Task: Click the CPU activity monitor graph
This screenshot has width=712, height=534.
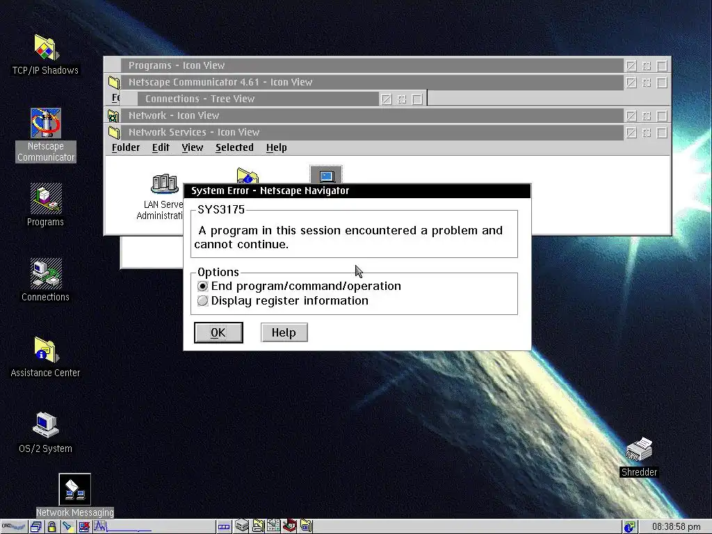Action: pos(122,527)
